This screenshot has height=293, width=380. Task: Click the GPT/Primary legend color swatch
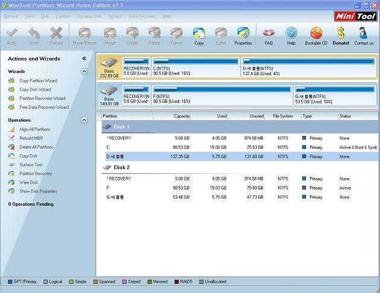click(x=10, y=282)
